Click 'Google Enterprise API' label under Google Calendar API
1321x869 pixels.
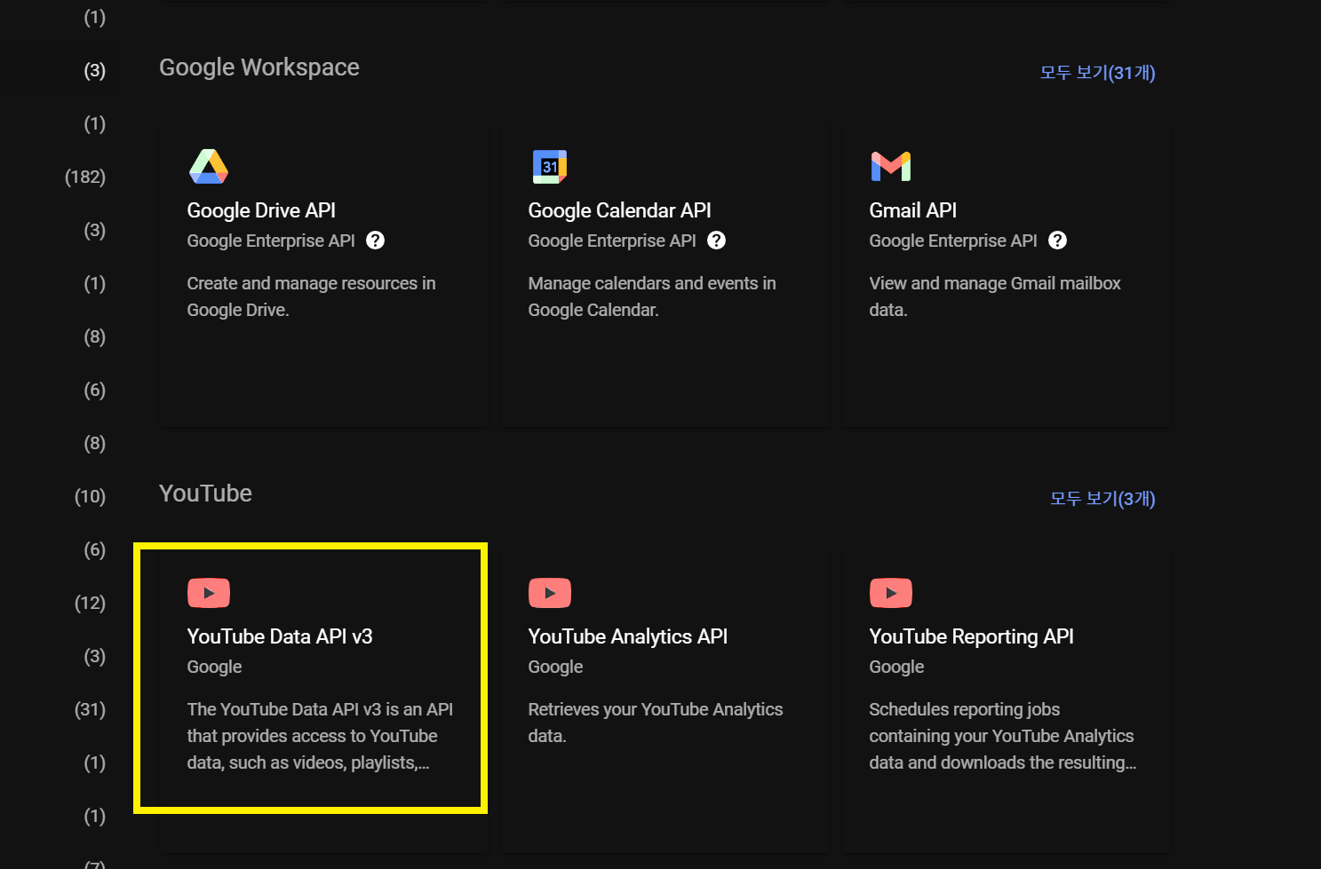pos(612,241)
